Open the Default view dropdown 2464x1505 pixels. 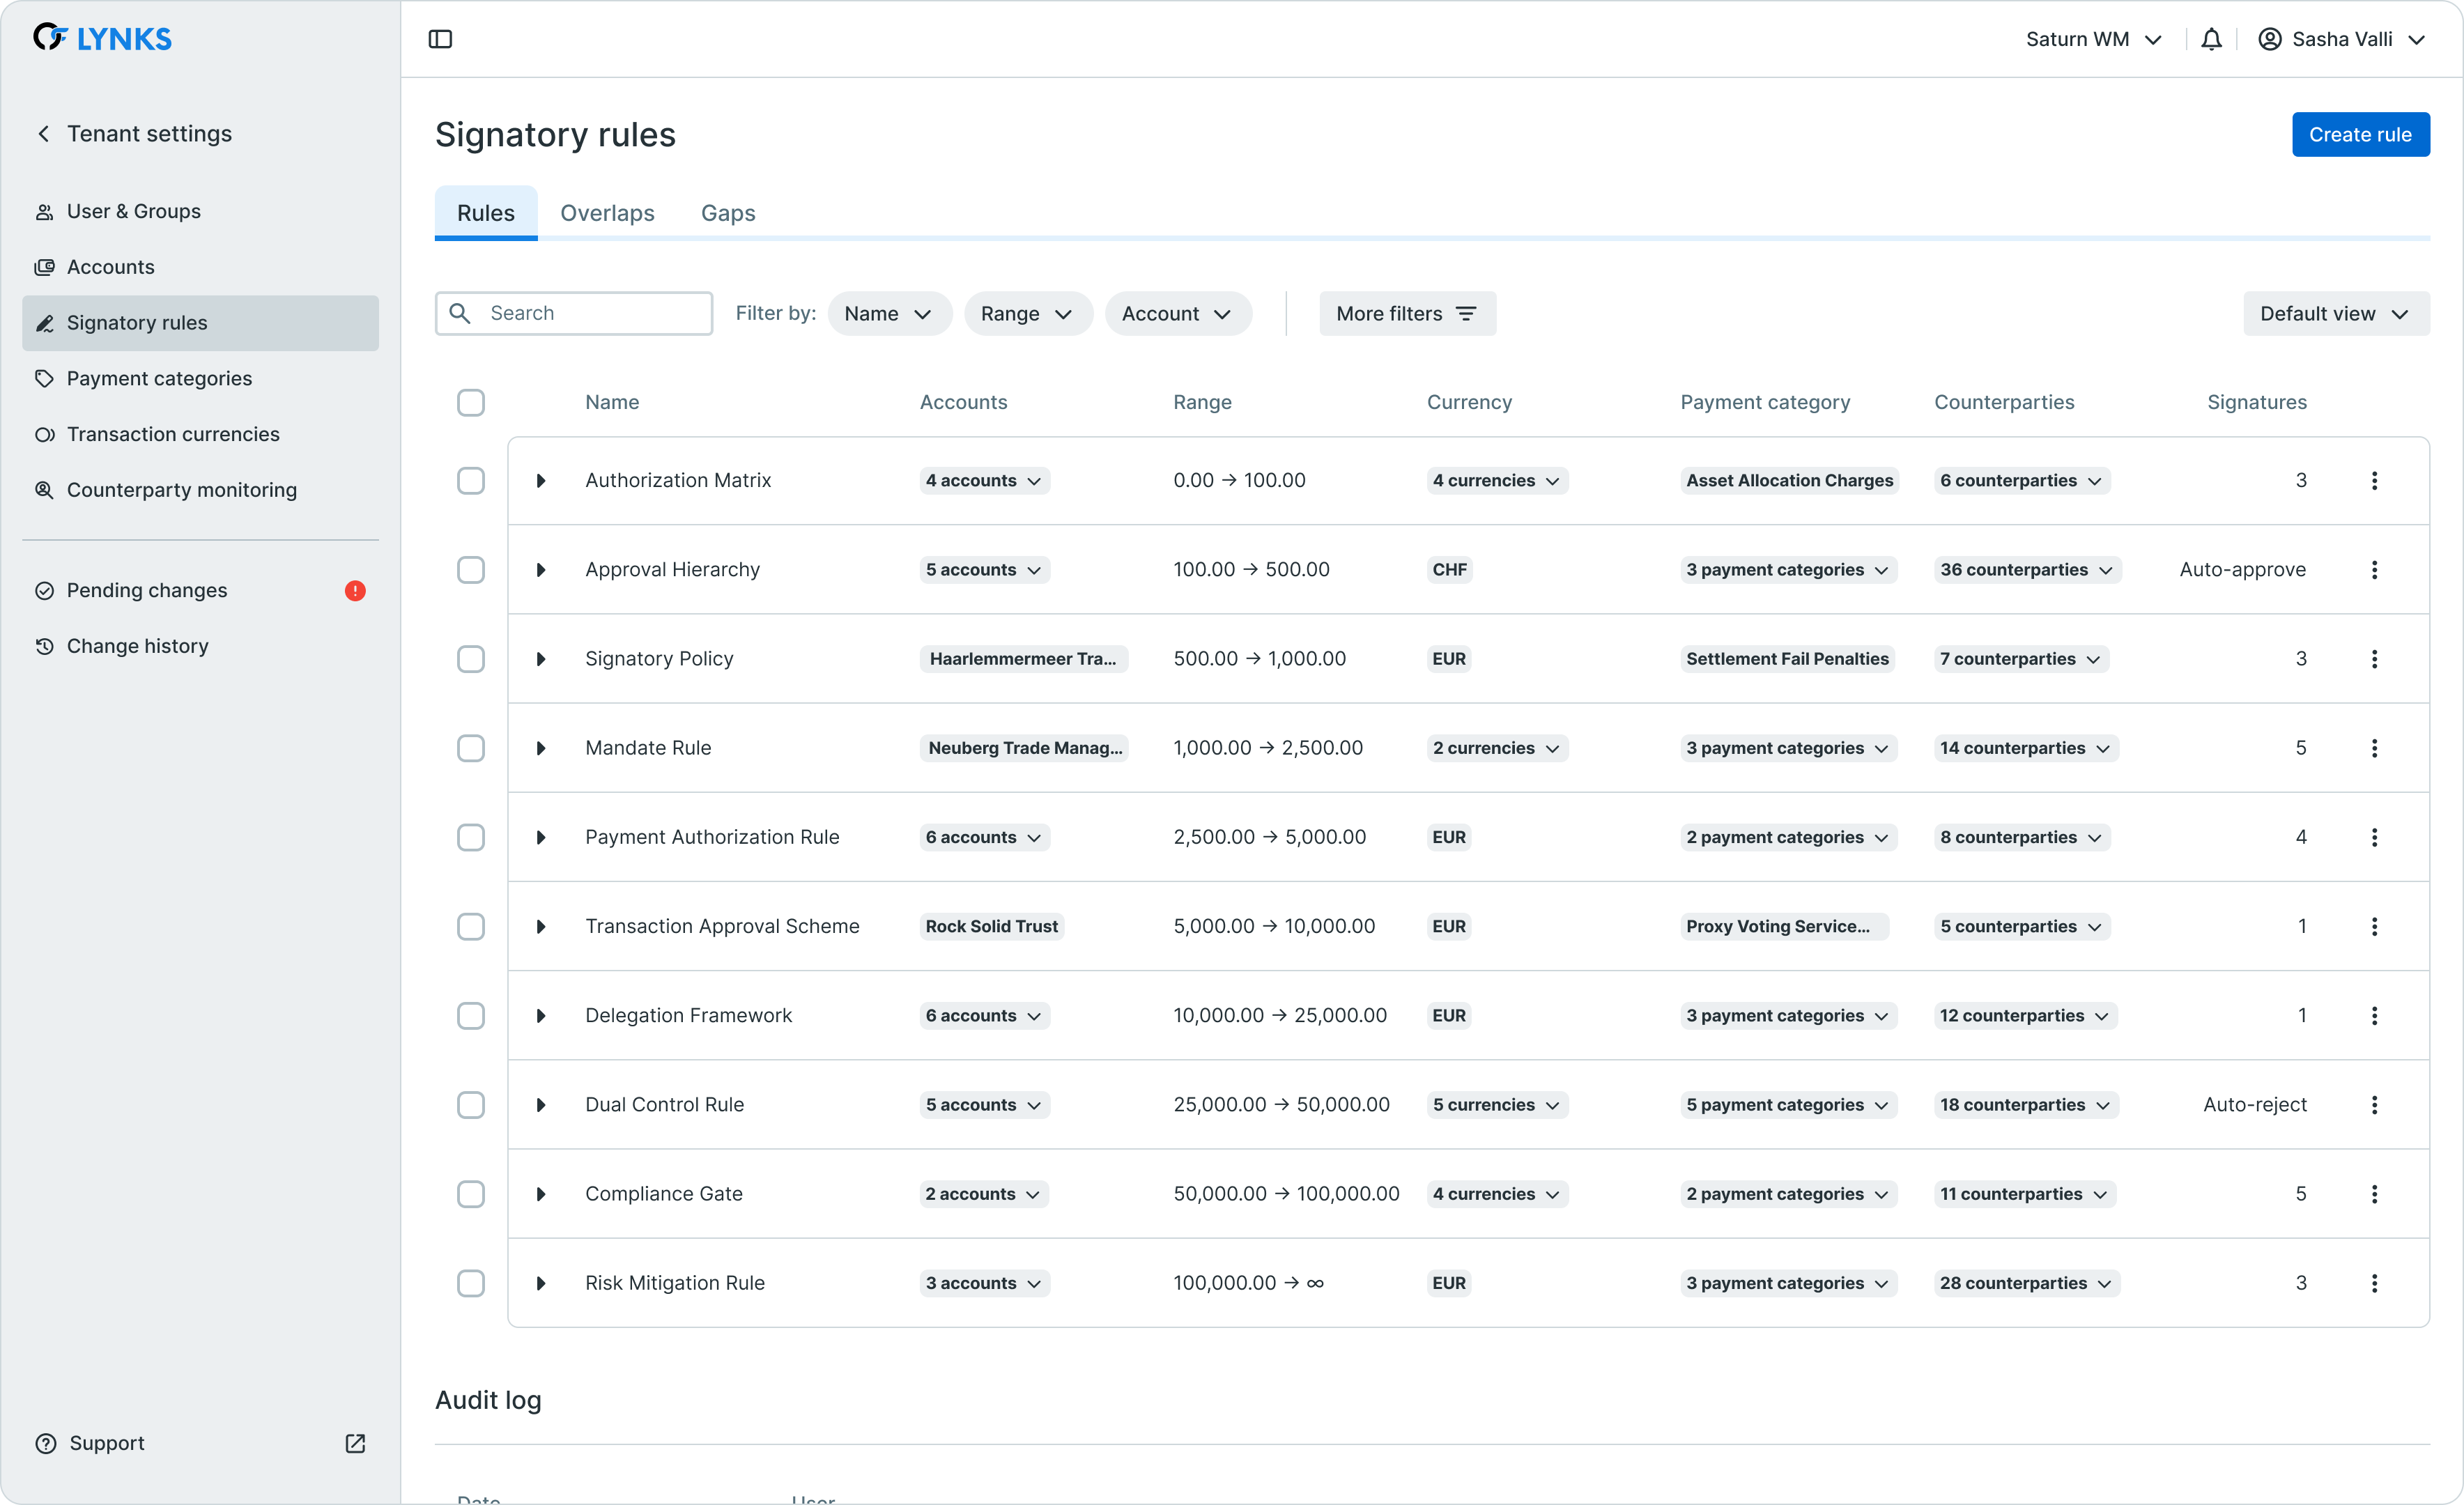[x=2335, y=314]
